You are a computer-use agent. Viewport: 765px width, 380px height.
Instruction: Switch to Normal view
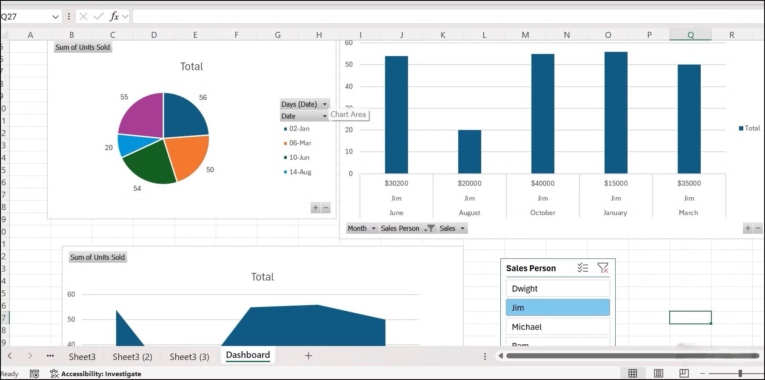click(x=633, y=373)
